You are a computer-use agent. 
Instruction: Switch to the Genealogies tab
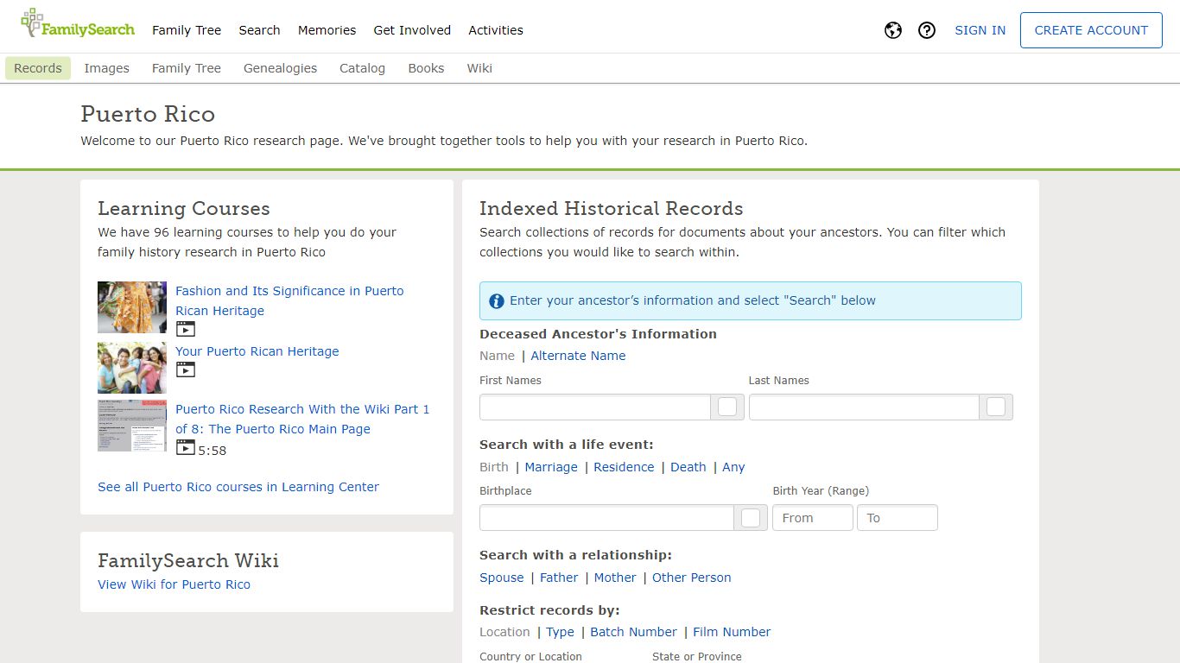coord(280,68)
